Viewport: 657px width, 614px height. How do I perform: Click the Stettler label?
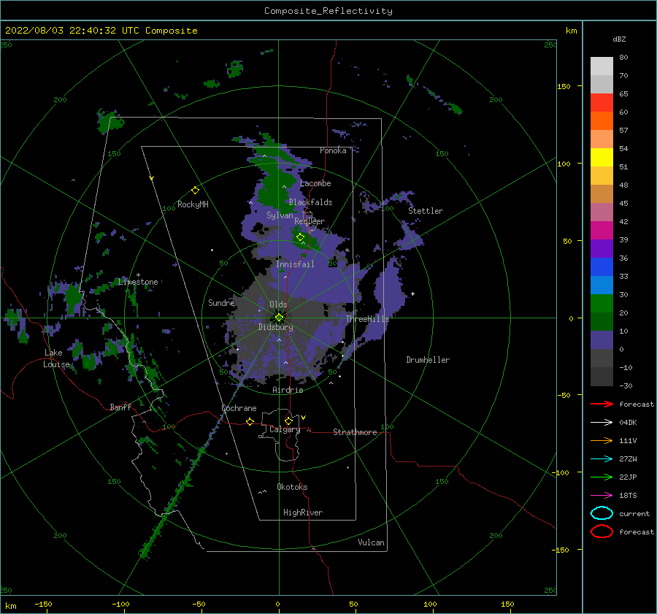426,211
